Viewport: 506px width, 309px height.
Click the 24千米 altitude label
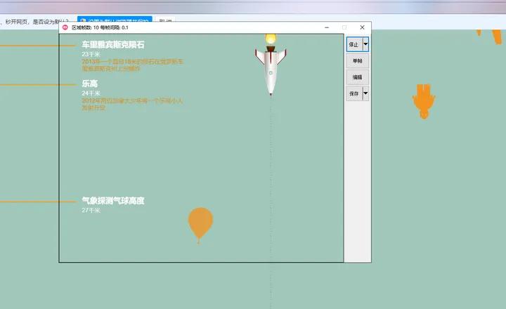tap(91, 93)
